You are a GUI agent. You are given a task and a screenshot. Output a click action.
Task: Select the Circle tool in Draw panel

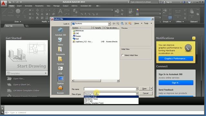[x=18, y=12]
